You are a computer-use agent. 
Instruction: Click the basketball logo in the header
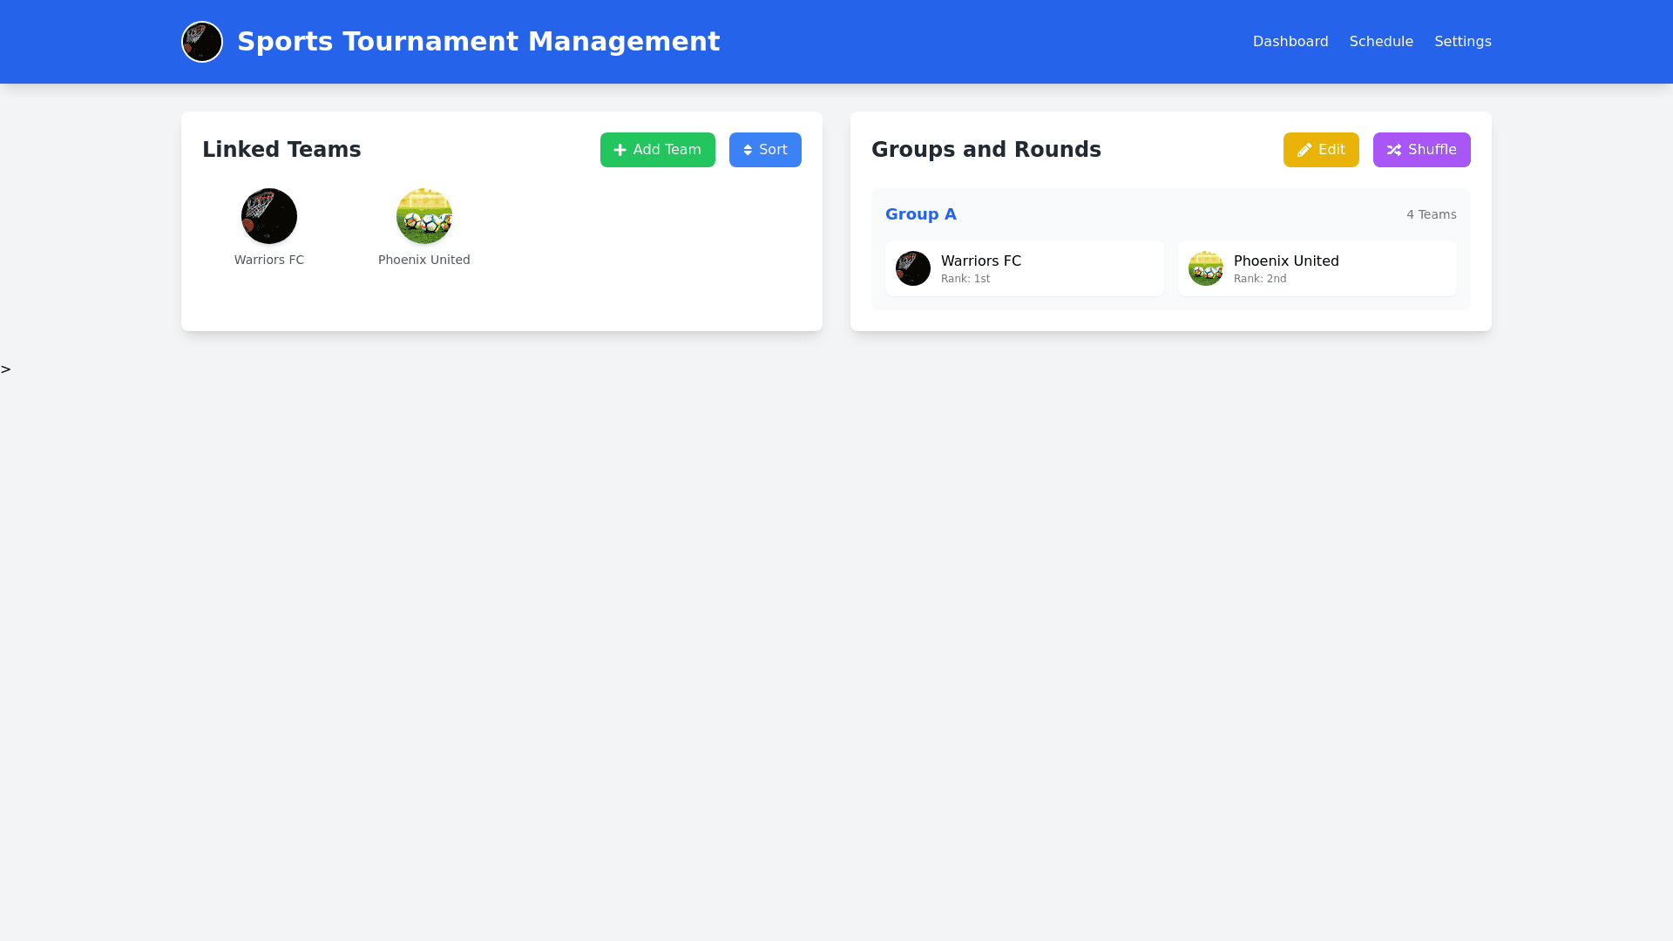[x=202, y=42]
